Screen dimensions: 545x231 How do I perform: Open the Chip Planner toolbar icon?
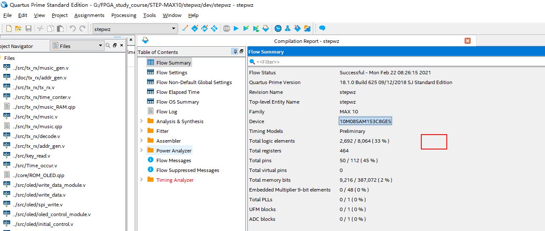point(204,28)
